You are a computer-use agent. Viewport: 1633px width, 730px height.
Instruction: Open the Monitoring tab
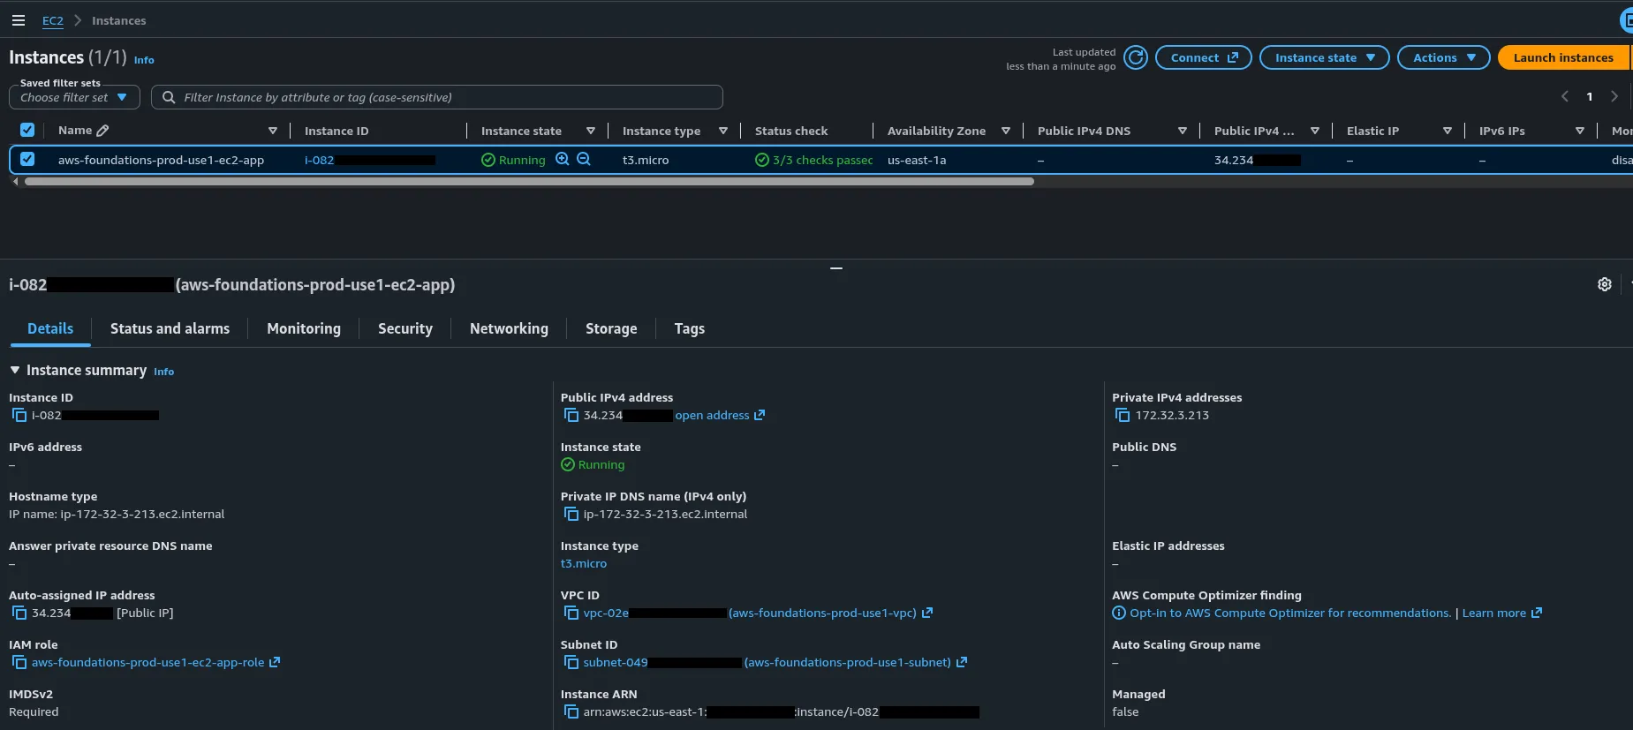click(304, 328)
